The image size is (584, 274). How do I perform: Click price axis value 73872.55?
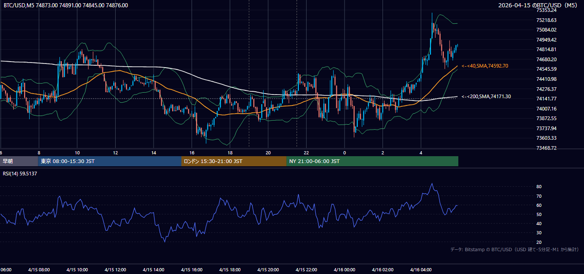coord(546,118)
